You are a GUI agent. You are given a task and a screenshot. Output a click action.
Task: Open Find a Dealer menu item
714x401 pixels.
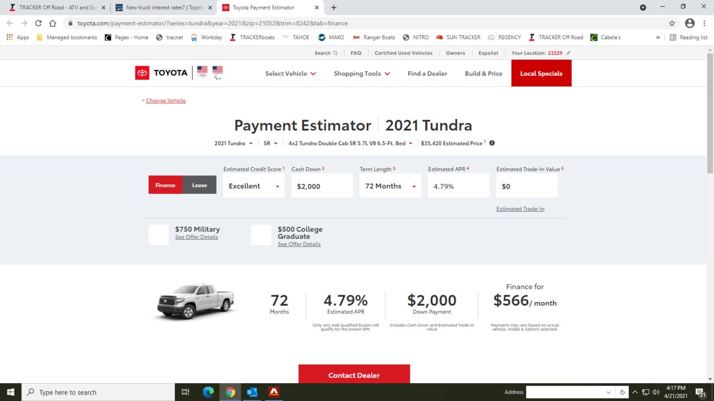(427, 74)
